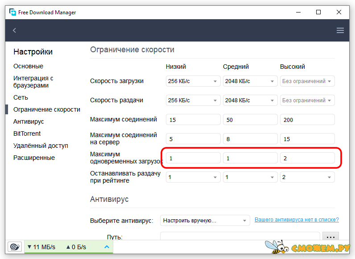This screenshot has width=355, height=259.
Task: Click the antivirus Путь input field
Action: point(240,236)
